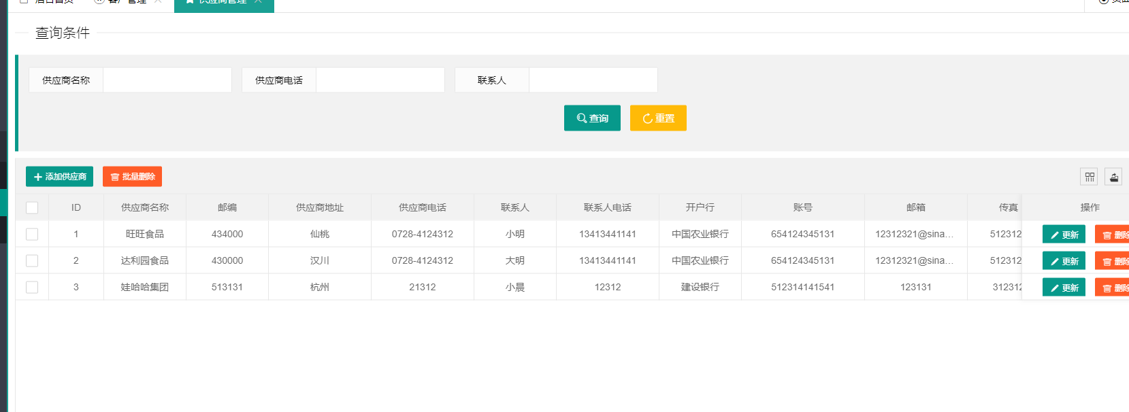Click the 供应商电话 column header

click(x=423, y=207)
